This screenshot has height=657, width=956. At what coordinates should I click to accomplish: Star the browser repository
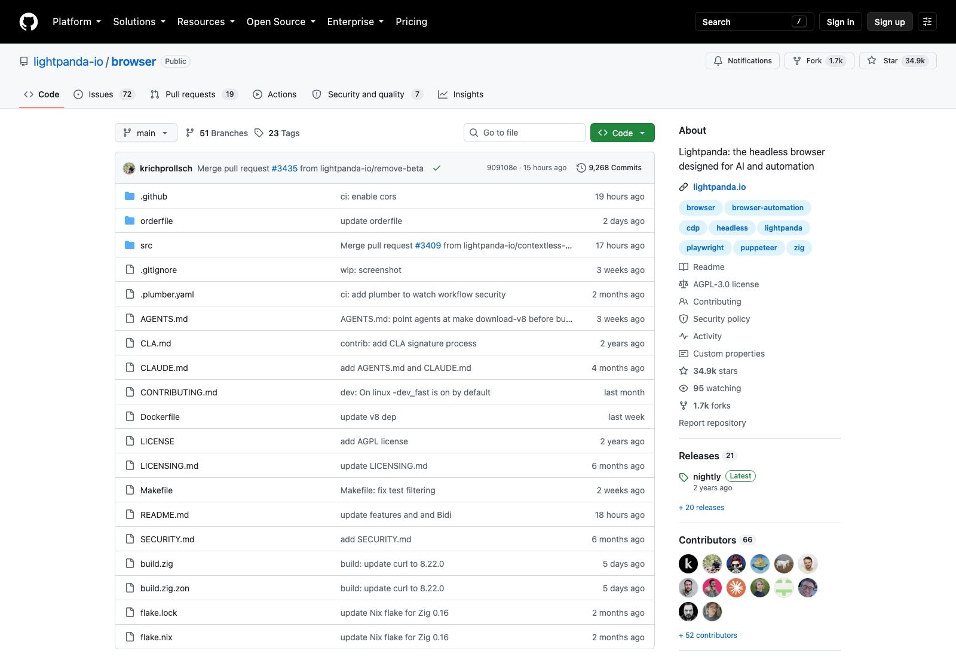tap(898, 61)
